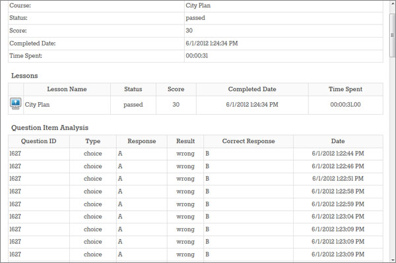Click the 'Course:' label
The image size is (396, 263).
tap(20, 5)
